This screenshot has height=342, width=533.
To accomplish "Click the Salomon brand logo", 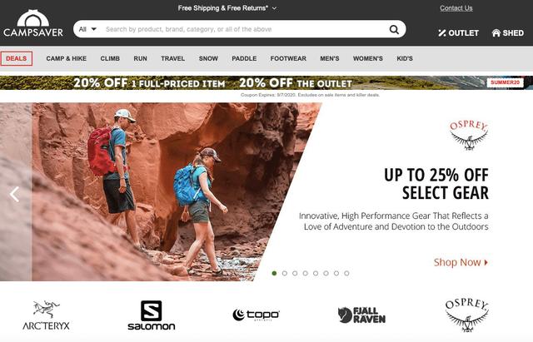I will 152,315.
